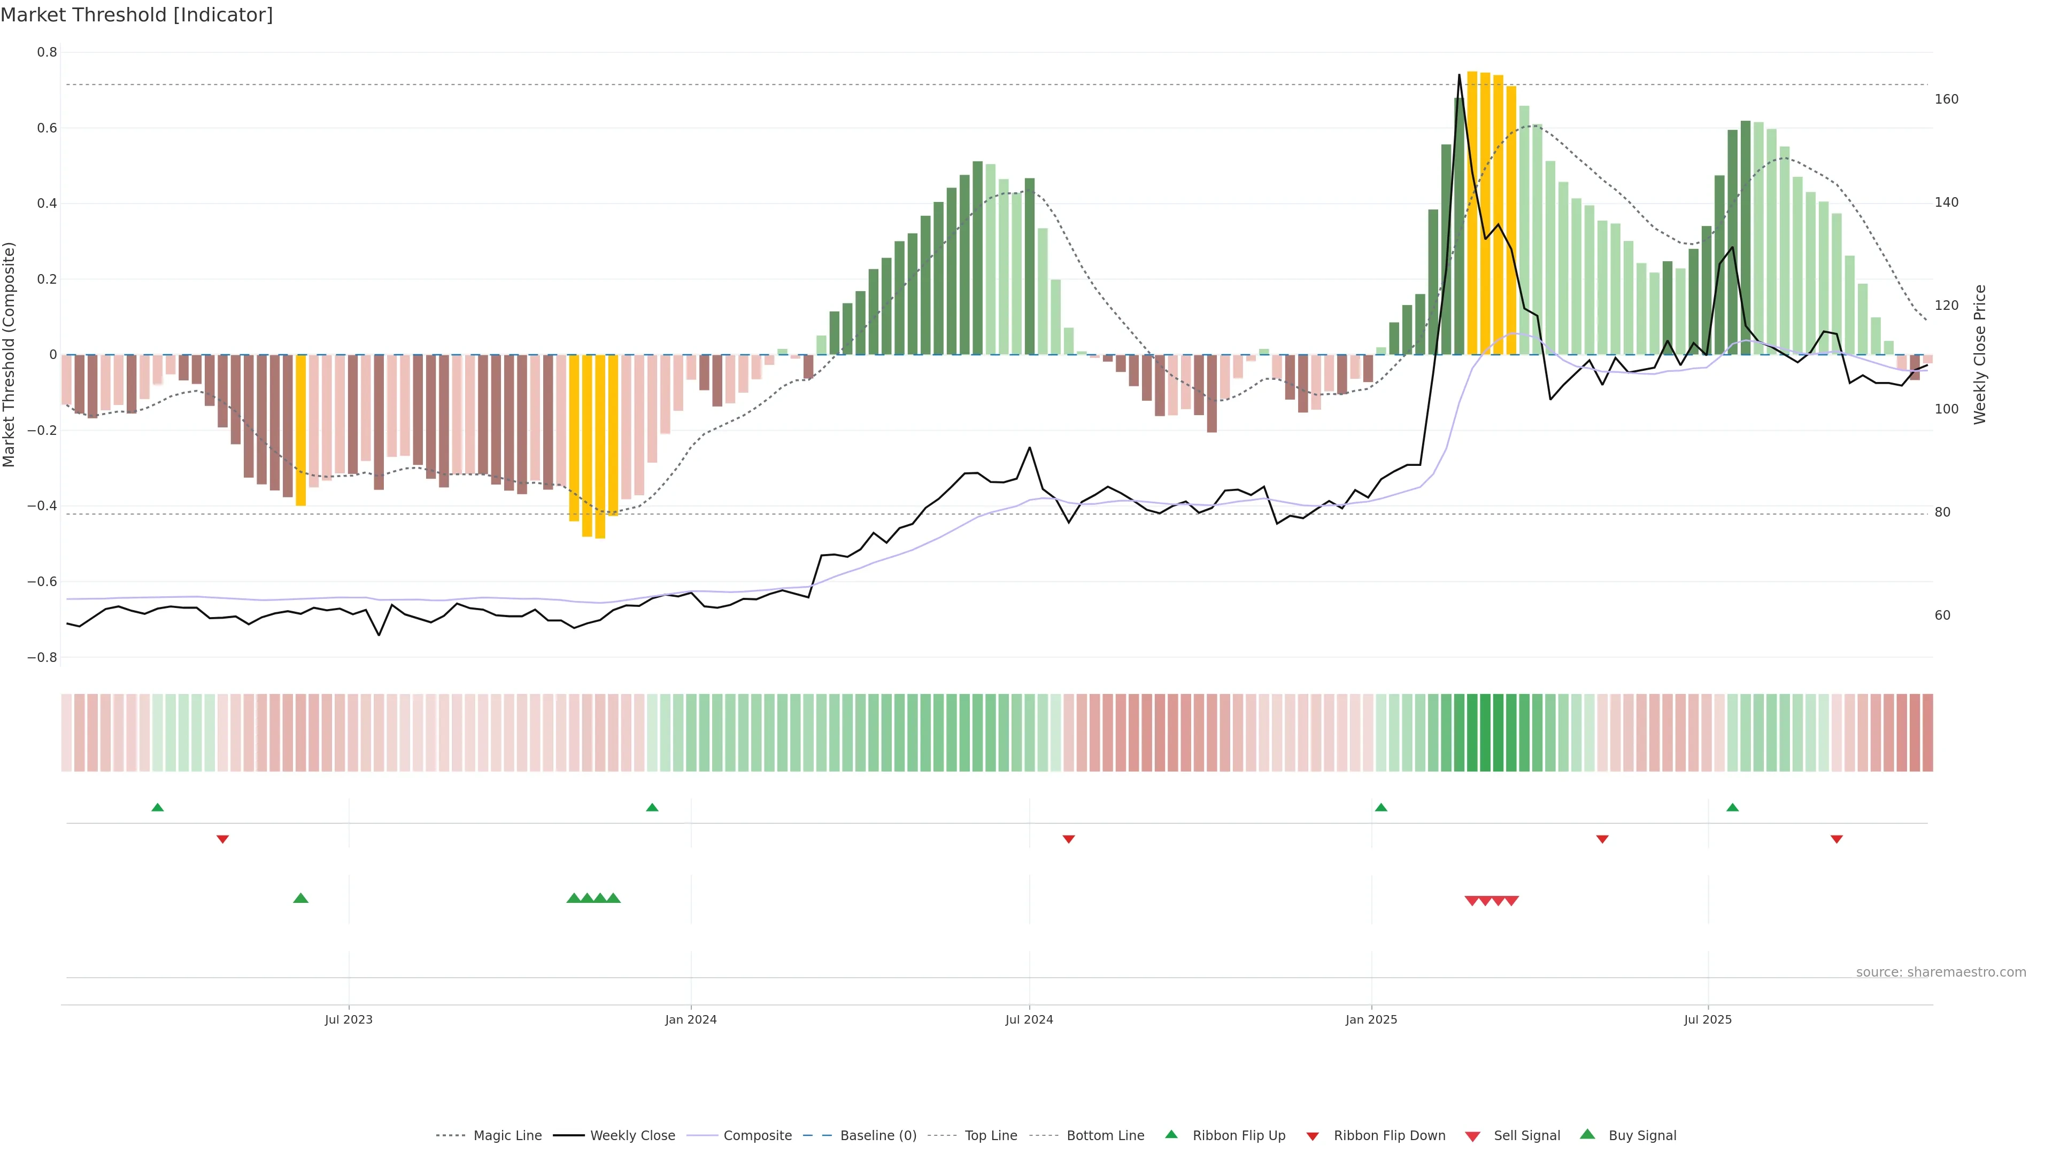
Task: Click the Baseline (0) legend entry
Action: [x=877, y=1136]
